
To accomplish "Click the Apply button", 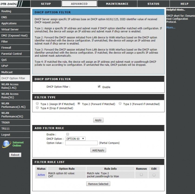I will click(98, 120).
